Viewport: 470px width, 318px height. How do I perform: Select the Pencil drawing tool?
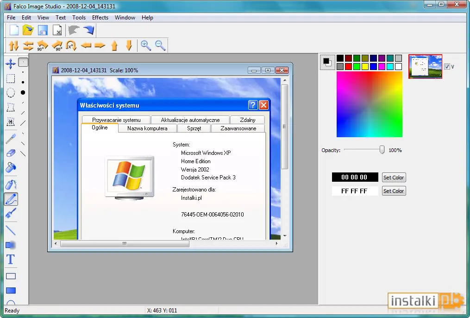11,199
